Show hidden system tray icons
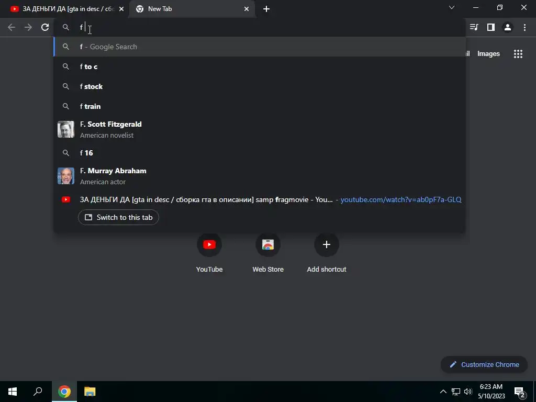The image size is (536, 402). tap(443, 392)
